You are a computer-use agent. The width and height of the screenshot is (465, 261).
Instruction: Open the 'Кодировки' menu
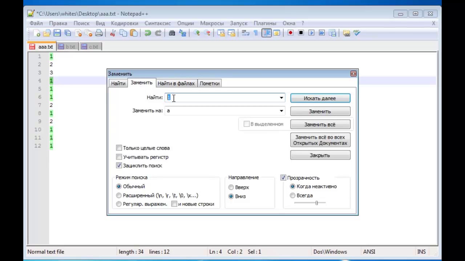(x=125, y=23)
